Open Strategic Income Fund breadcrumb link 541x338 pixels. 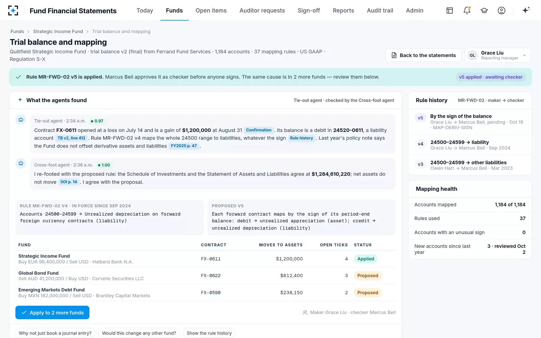pyautogui.click(x=58, y=32)
